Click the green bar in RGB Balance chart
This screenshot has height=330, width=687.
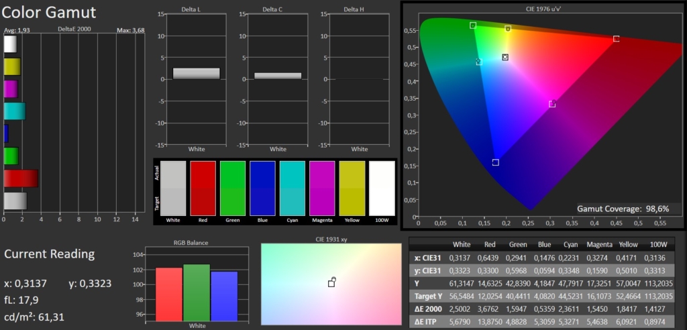(x=197, y=292)
